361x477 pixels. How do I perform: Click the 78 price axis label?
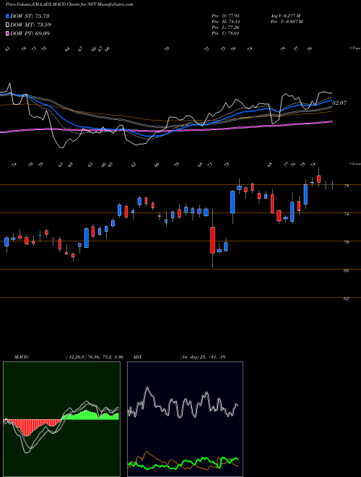pos(346,186)
